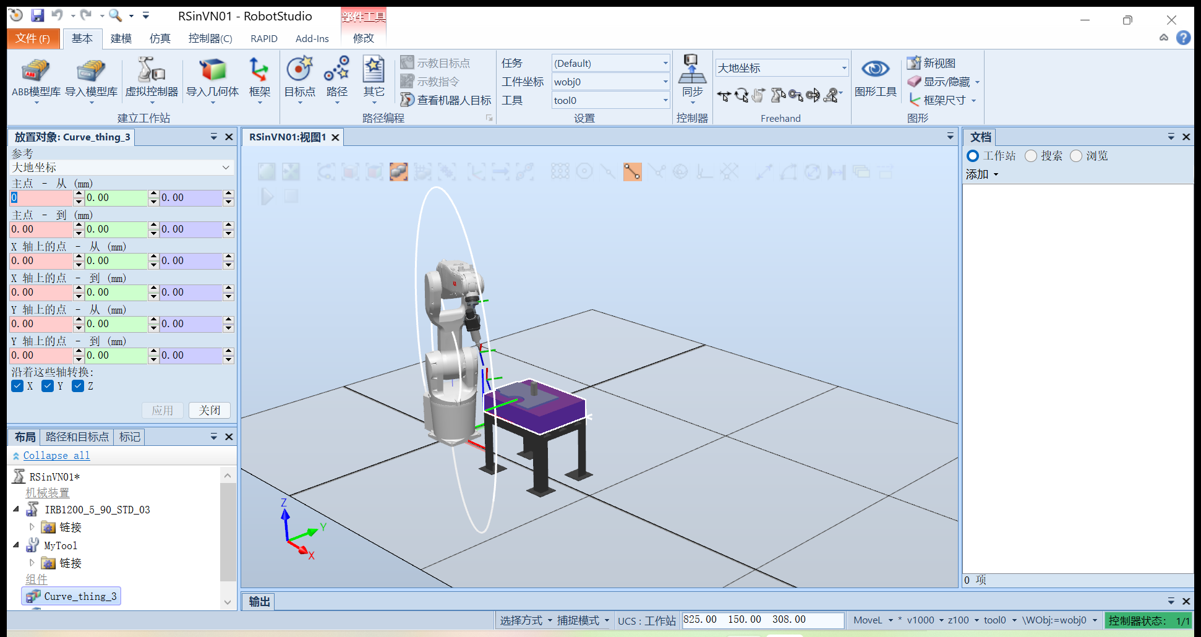This screenshot has width=1201, height=637.
Task: Click the play triangle in the view toolbar
Action: tap(267, 197)
